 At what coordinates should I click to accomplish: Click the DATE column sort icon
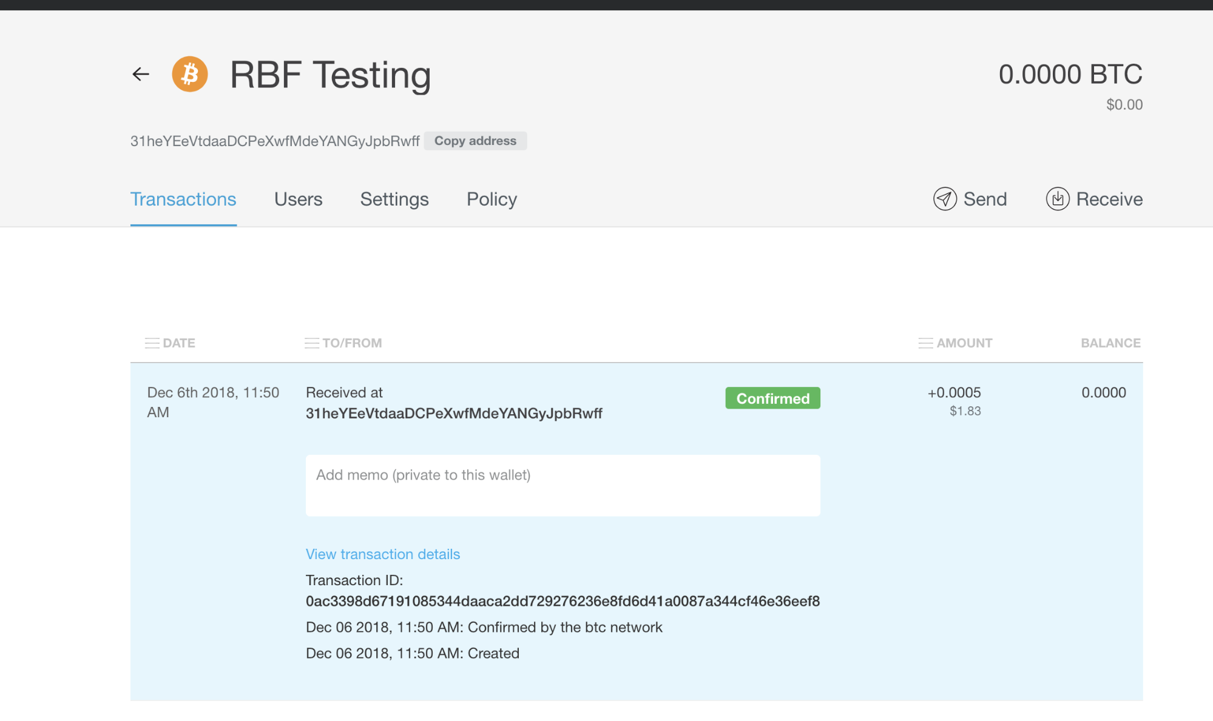tap(152, 343)
